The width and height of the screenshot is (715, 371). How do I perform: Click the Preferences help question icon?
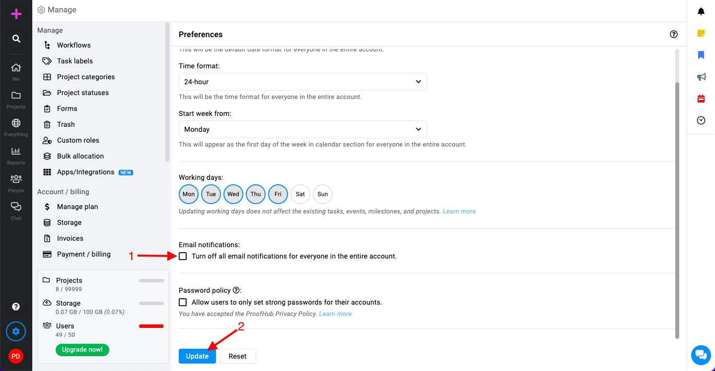tap(674, 34)
